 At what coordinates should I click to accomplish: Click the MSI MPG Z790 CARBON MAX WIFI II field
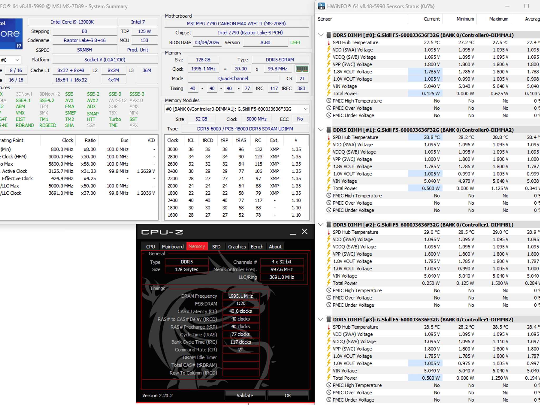click(x=236, y=23)
